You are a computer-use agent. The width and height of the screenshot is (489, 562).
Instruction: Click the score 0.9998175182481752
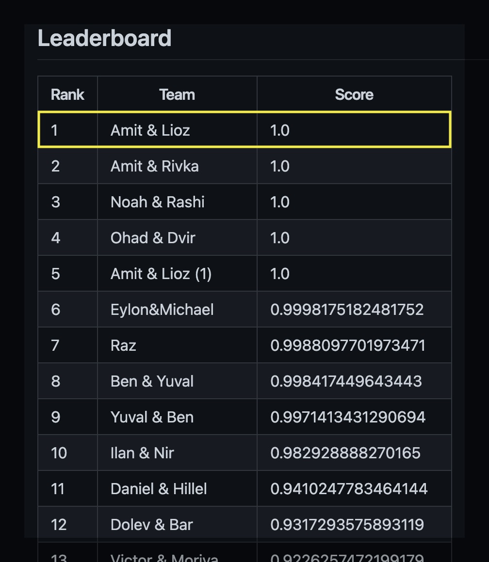coord(347,310)
